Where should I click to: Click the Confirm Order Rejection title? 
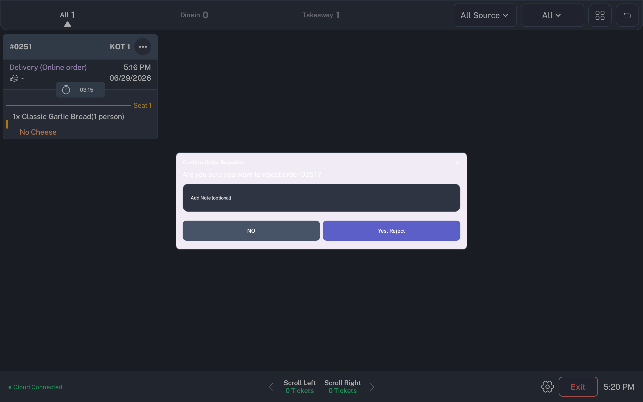(213, 163)
